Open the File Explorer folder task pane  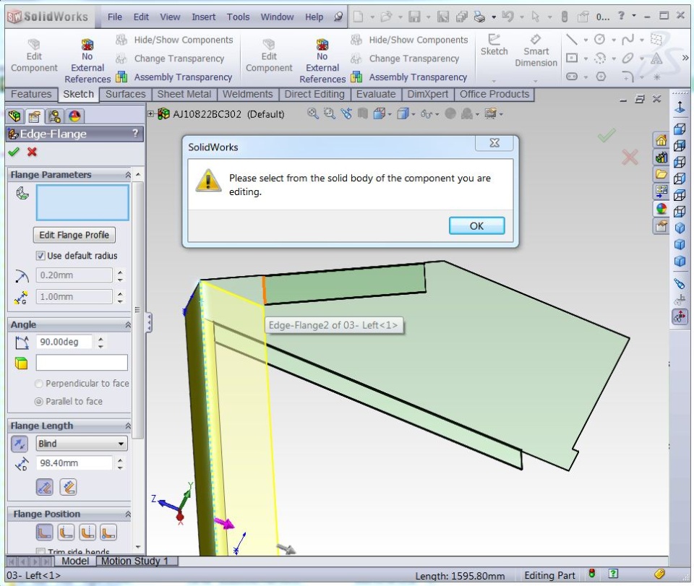(661, 174)
